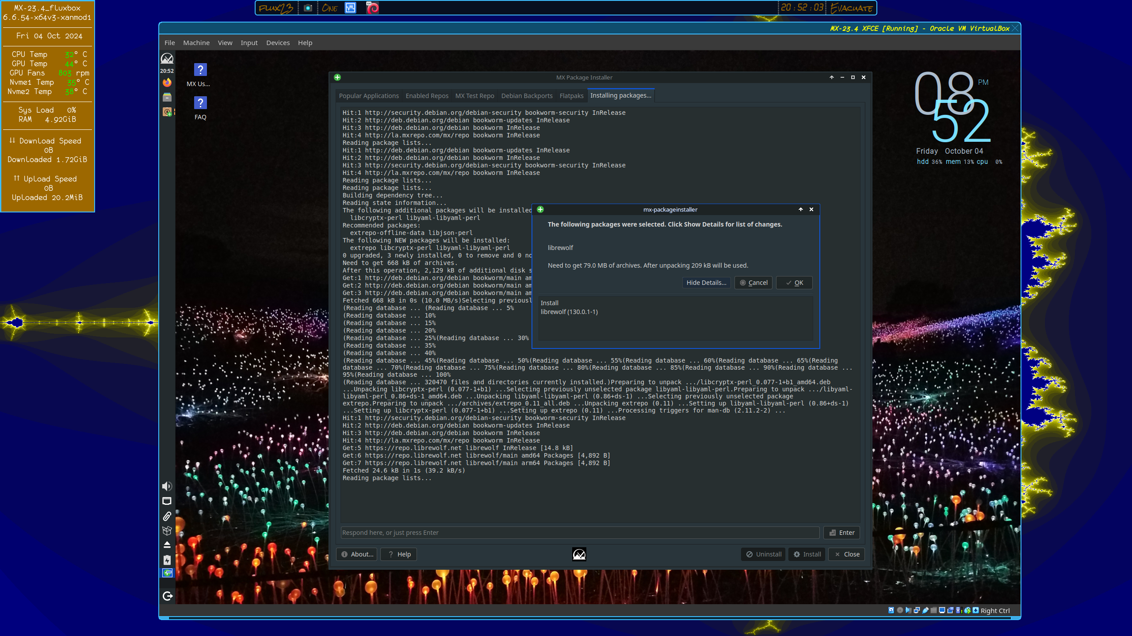Image resolution: width=1132 pixels, height=636 pixels.
Task: Open the VirtualBox Devices menu
Action: 278,43
